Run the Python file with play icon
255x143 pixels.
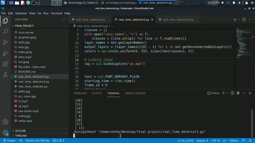point(235,19)
